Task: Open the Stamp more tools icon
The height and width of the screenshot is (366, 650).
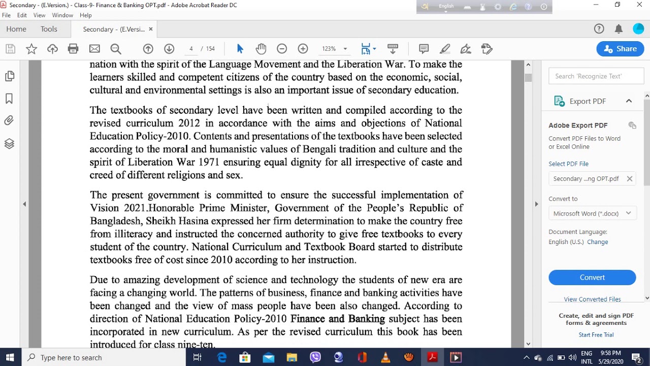Action: [487, 49]
